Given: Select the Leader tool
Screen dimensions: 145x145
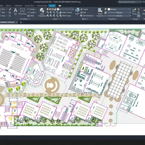Looking at the screenshot, I should coord(31,12).
